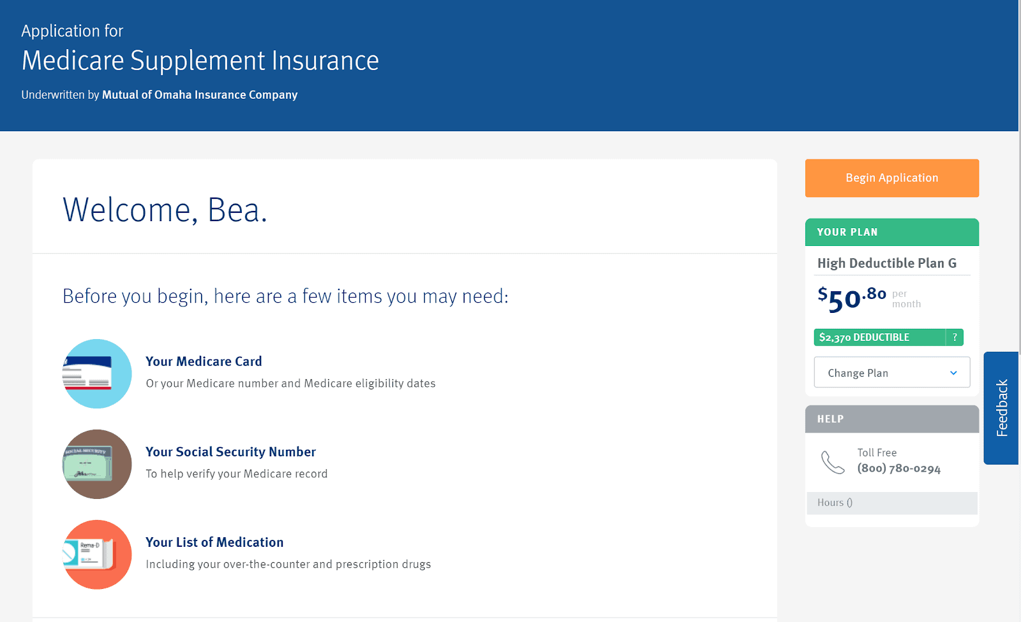Click the Your Plan panel header
Screen dimensions: 1021x622
tap(891, 232)
